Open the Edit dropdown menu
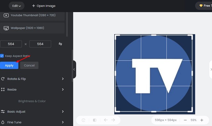212x126 pixels. point(17,6)
